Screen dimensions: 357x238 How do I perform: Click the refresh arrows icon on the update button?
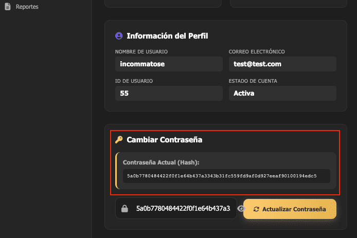click(256, 209)
